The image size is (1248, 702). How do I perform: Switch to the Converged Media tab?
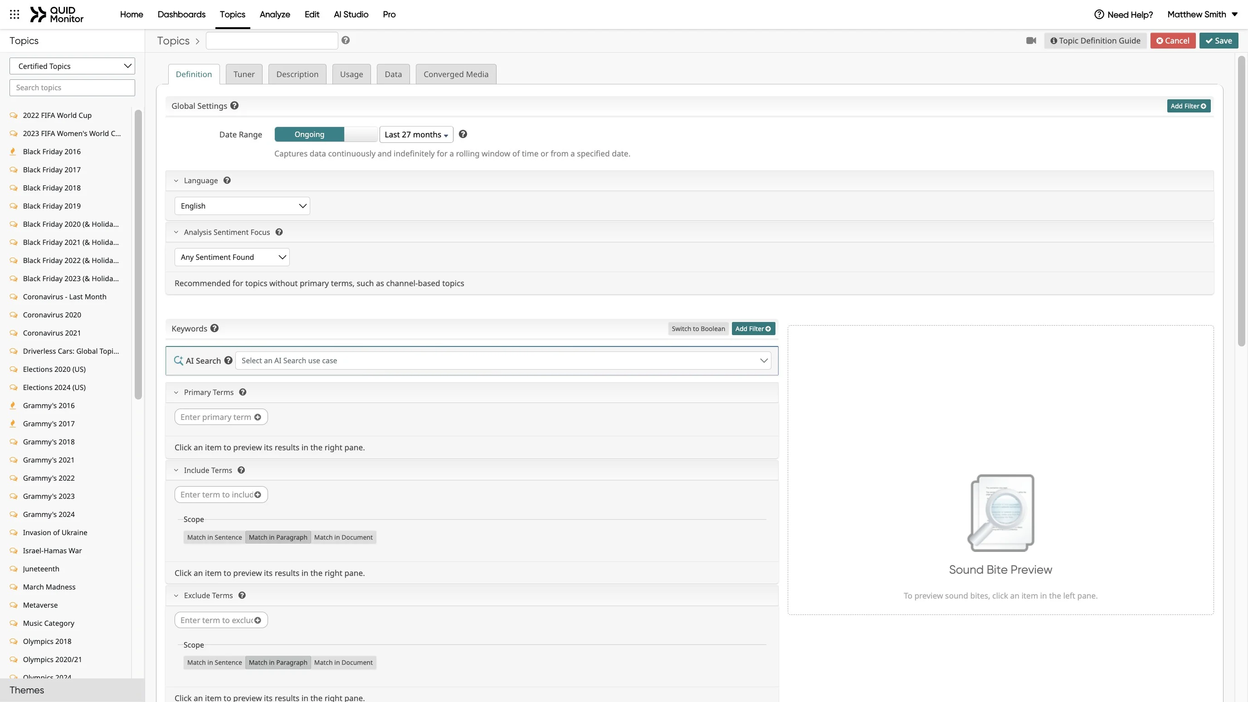click(x=456, y=74)
